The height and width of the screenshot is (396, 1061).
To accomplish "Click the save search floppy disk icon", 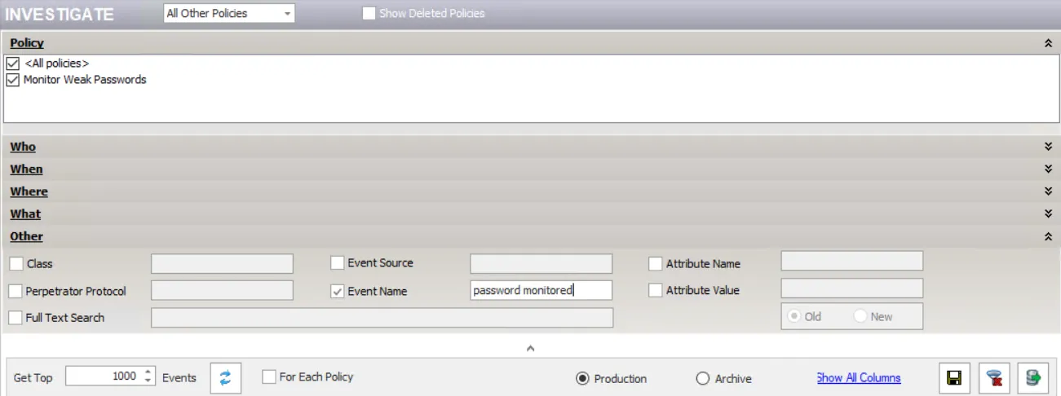I will click(x=953, y=378).
